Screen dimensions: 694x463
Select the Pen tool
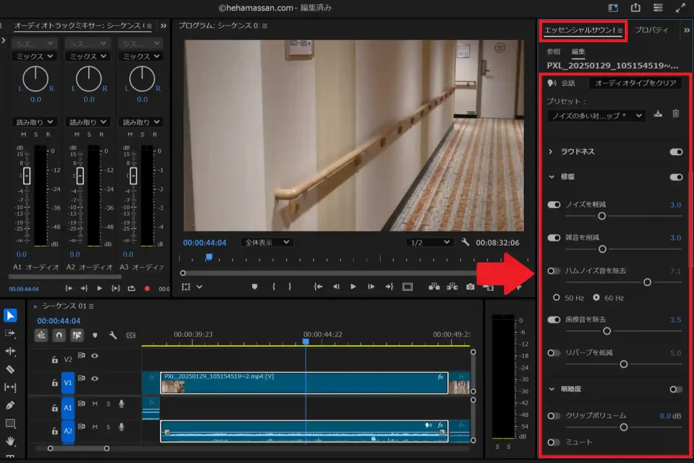(x=10, y=405)
